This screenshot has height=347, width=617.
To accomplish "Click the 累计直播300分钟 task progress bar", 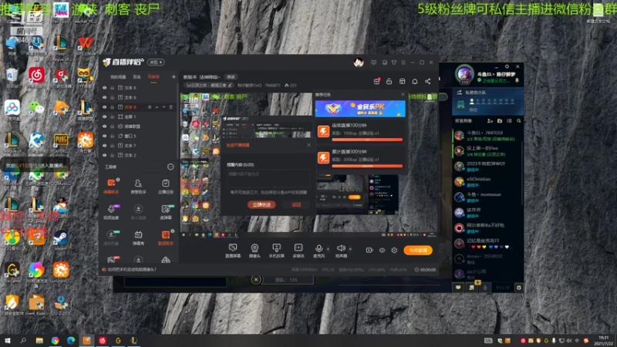I will 367,166.
